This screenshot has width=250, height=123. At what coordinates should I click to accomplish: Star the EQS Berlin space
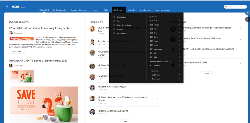click(179, 75)
